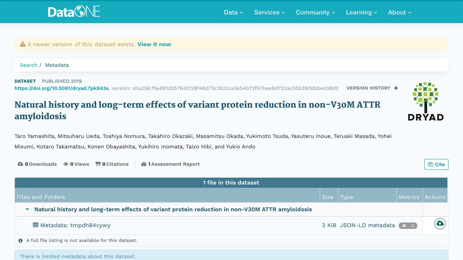Download the metadata file via cloud icon
The image size is (463, 260).
440,224
